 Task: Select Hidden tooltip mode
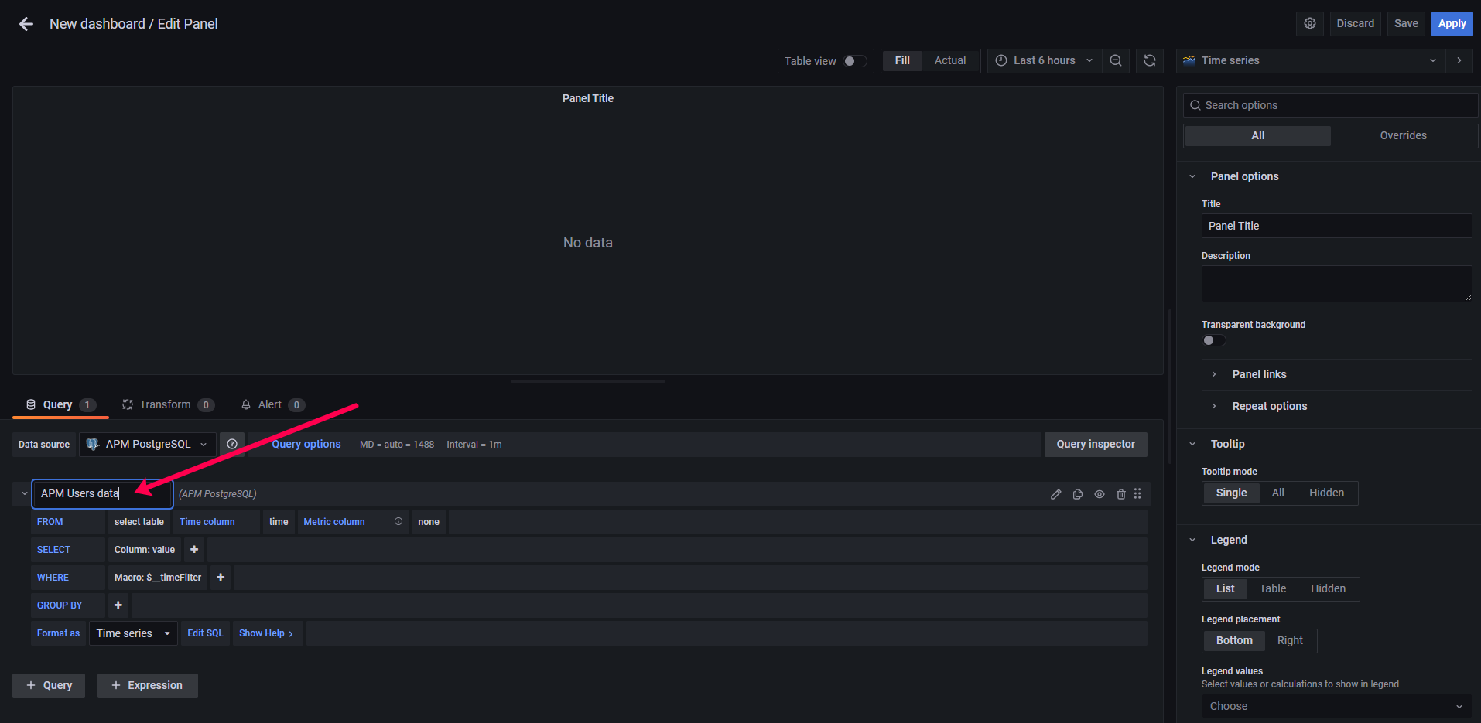click(x=1325, y=493)
